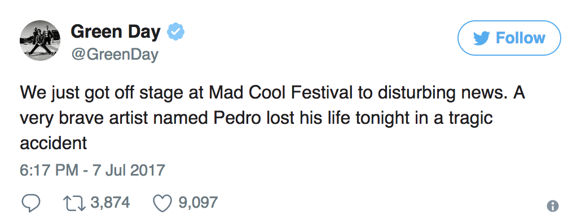Click the word "Follow" label text

[x=521, y=38]
